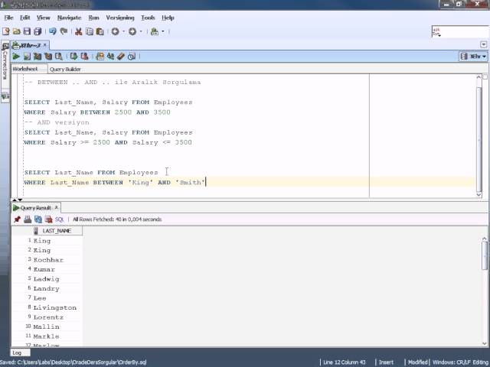This screenshot has height=367, width=490.
Task: Click the Delete row icon in the result toolbar
Action: coord(48,219)
